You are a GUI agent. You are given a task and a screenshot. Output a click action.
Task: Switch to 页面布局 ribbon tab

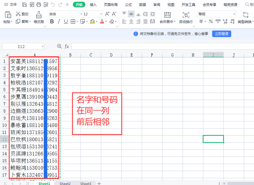point(111,5)
